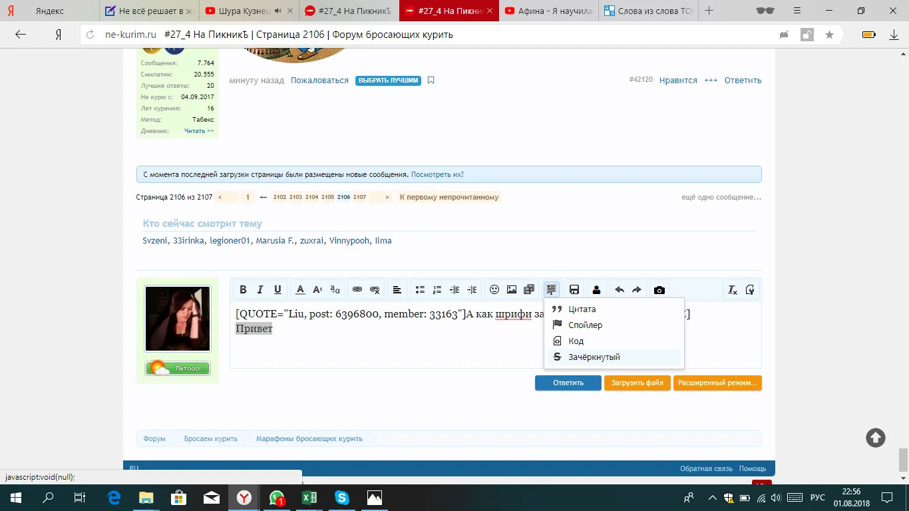The width and height of the screenshot is (909, 511).
Task: Click Посмотреть их? to load new messages
Action: [x=437, y=174]
